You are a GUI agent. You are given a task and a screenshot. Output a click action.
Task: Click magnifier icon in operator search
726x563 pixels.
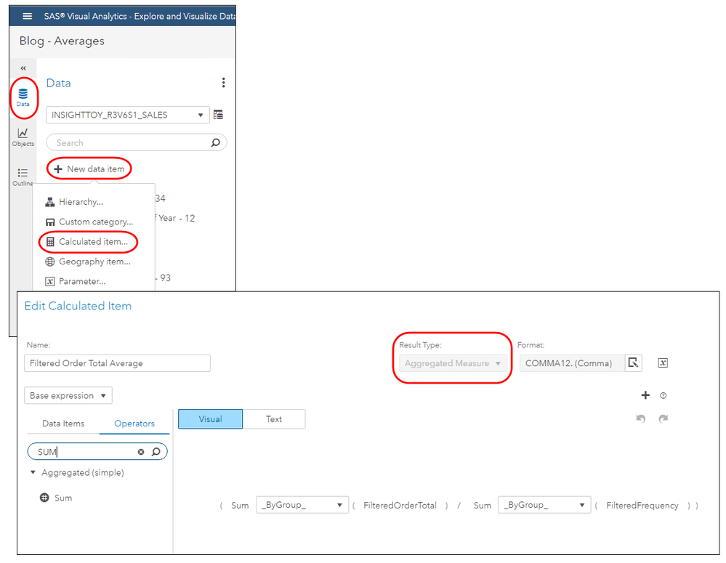click(156, 451)
